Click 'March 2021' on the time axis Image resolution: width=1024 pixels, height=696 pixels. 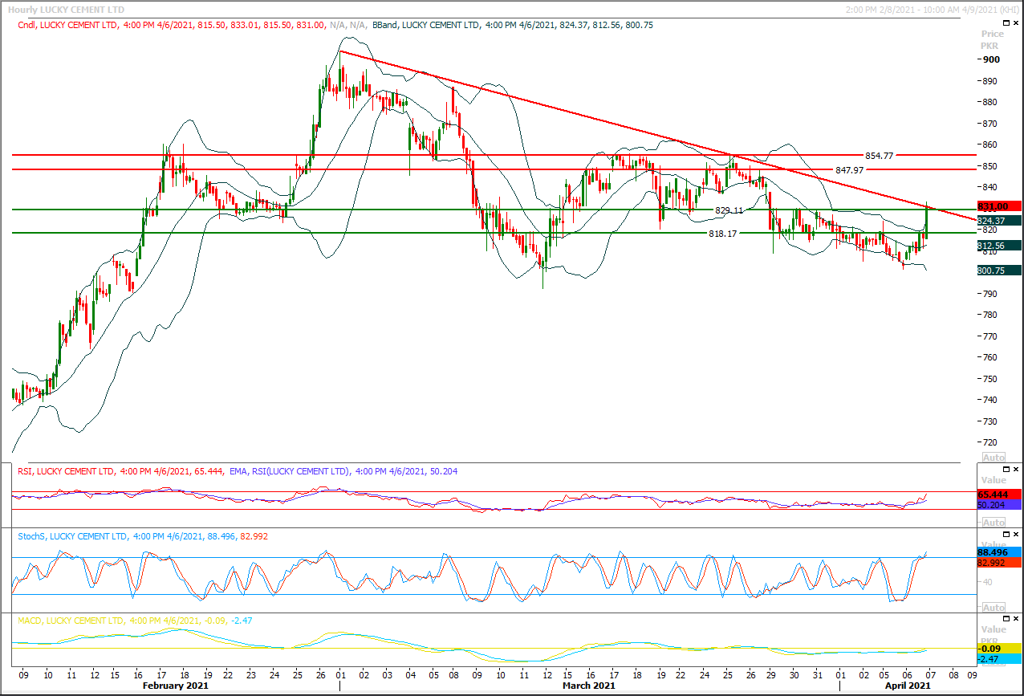pos(588,686)
